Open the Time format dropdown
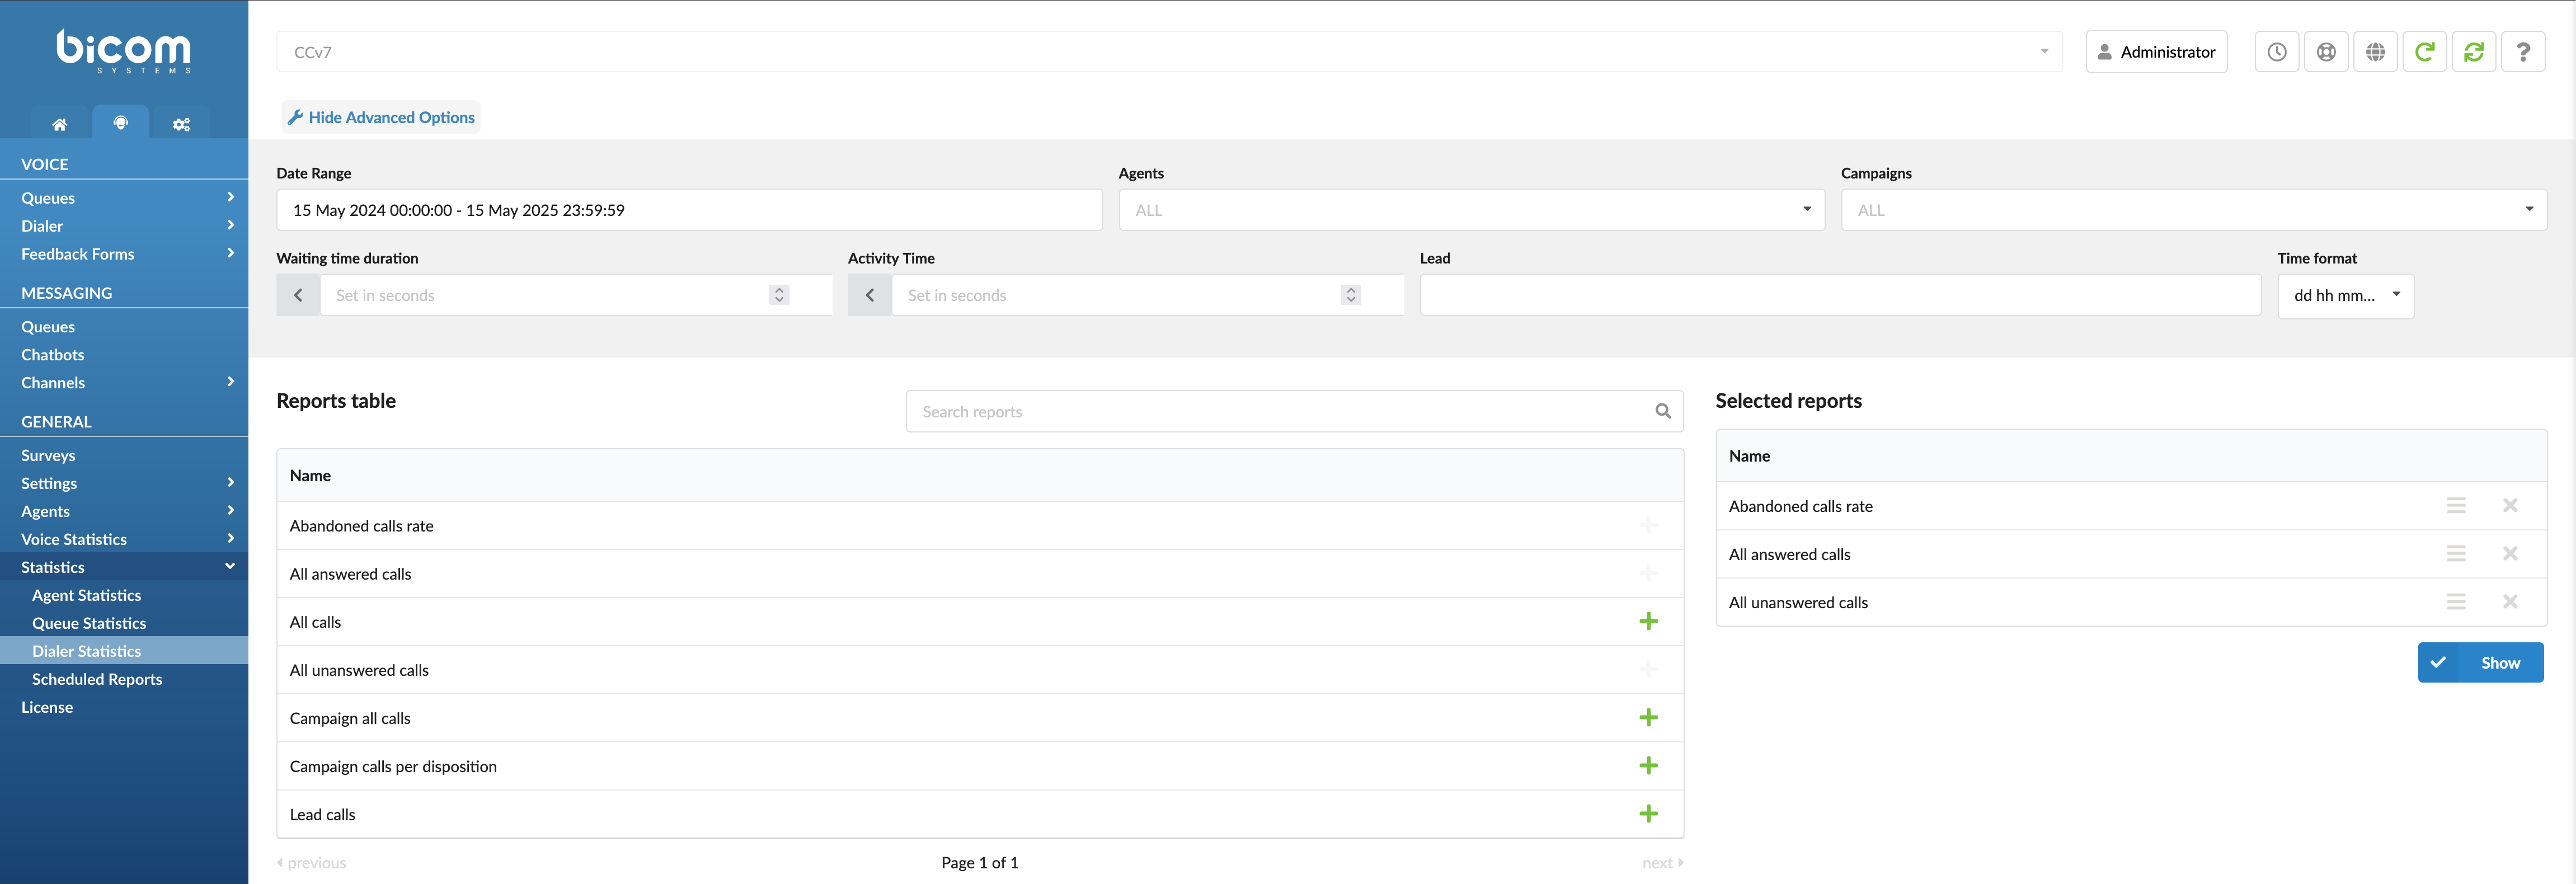 coord(2345,295)
